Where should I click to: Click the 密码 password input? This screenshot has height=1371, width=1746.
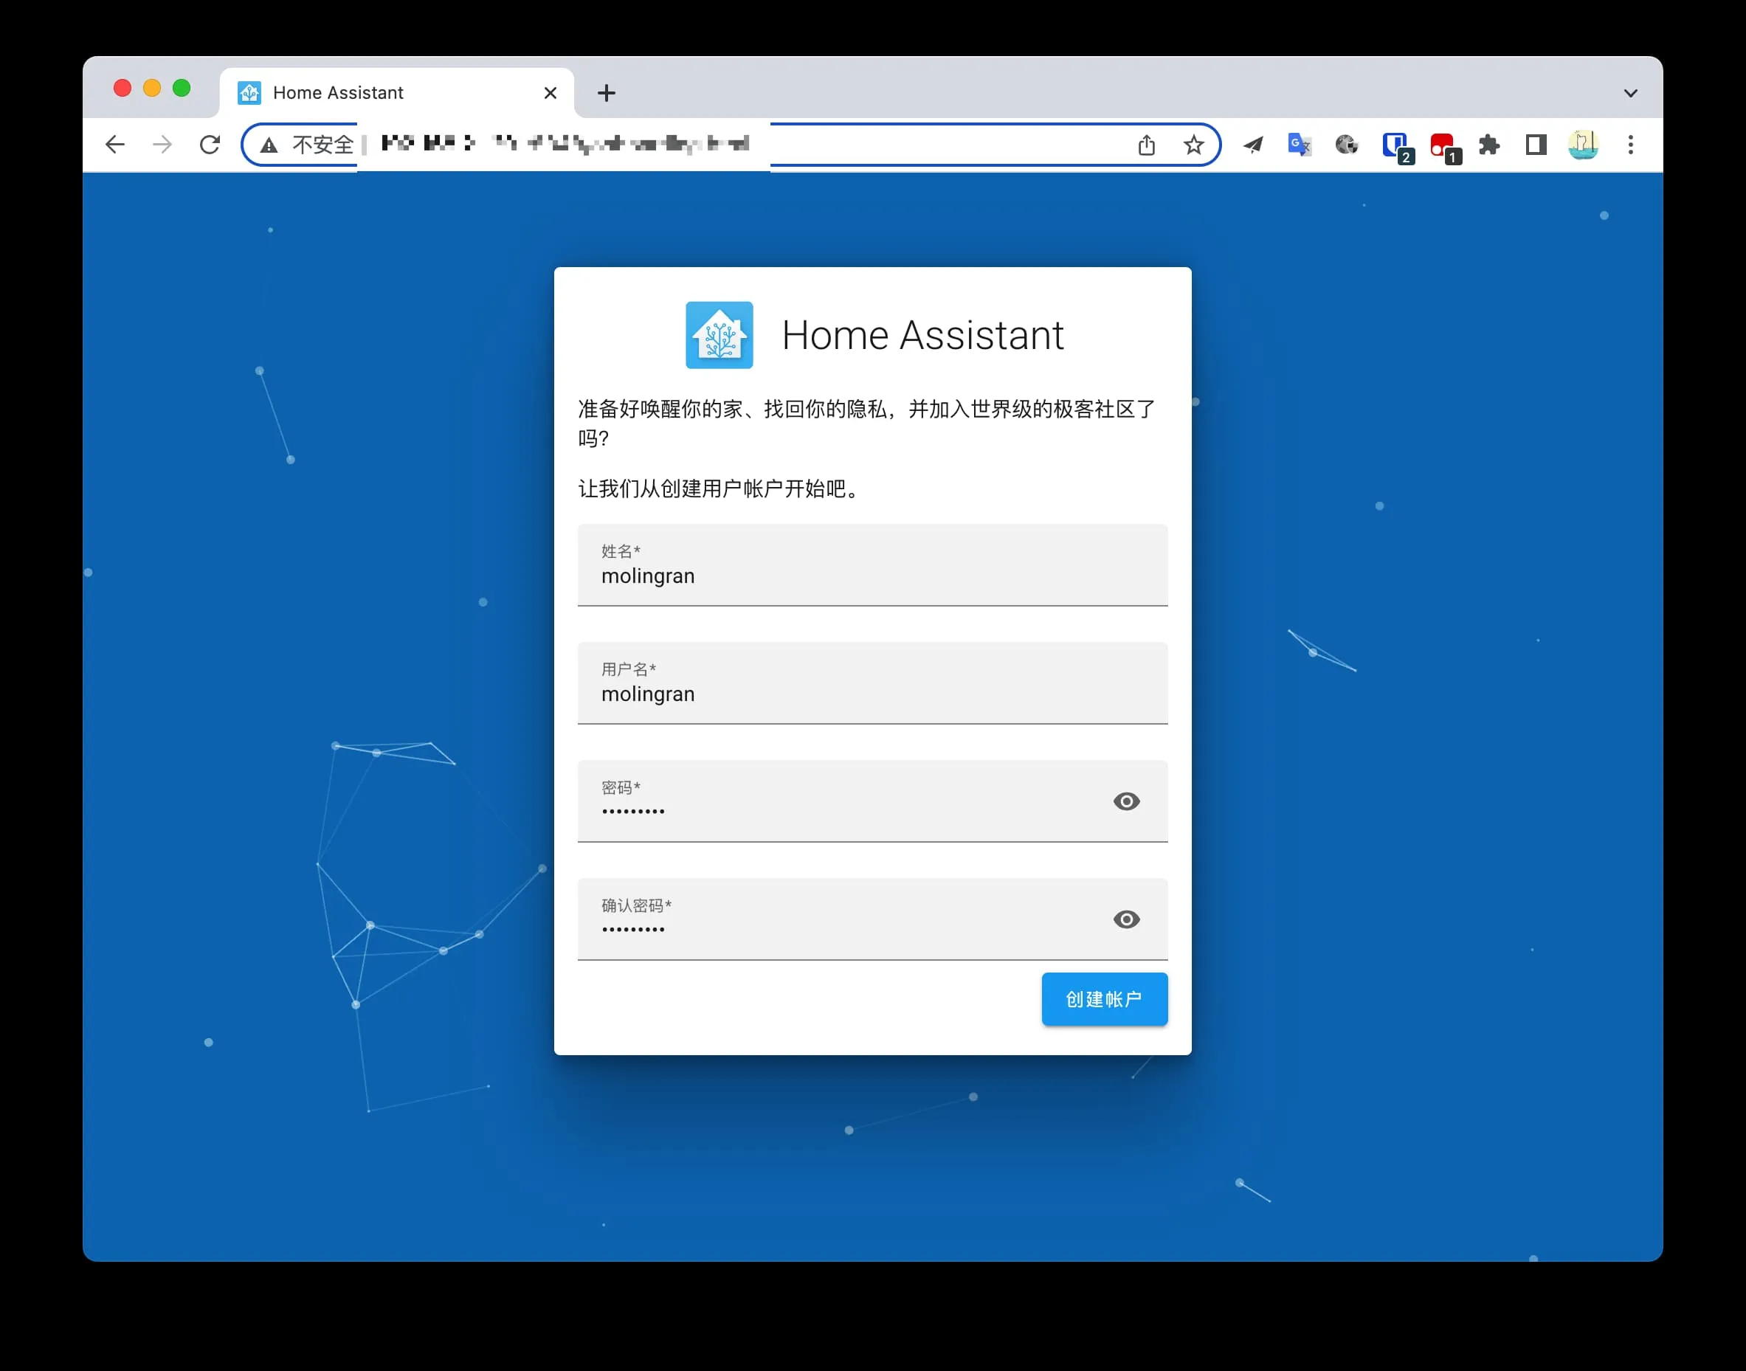click(835, 802)
